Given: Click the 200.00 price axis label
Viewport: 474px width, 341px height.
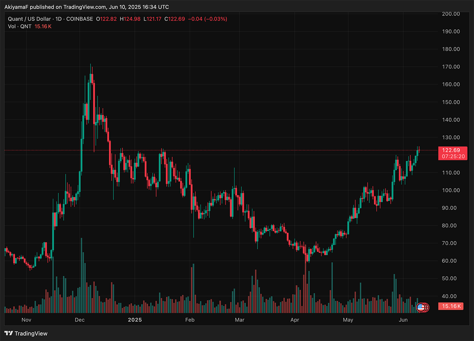Looking at the screenshot, I should click(451, 14).
